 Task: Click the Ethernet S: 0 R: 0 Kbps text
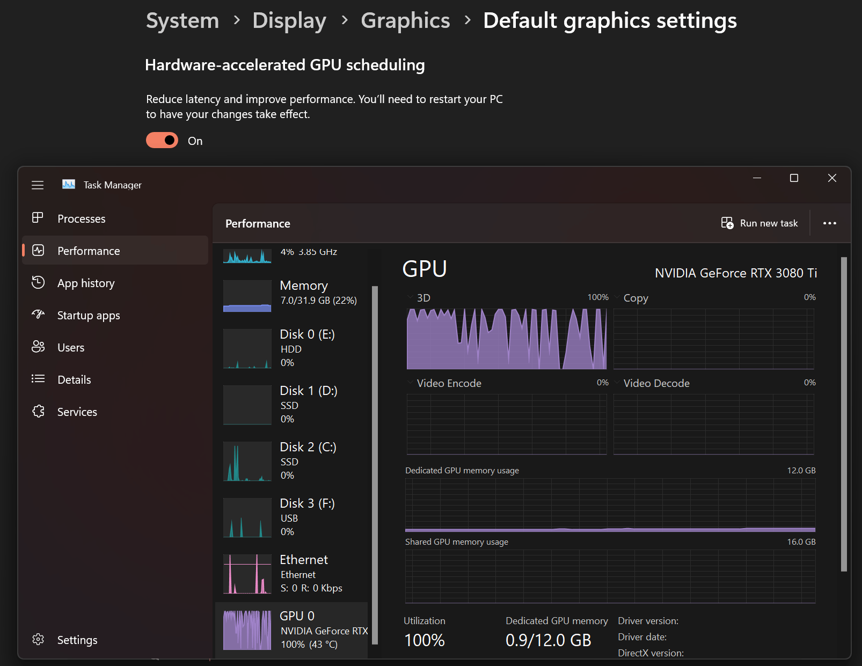[x=311, y=588]
